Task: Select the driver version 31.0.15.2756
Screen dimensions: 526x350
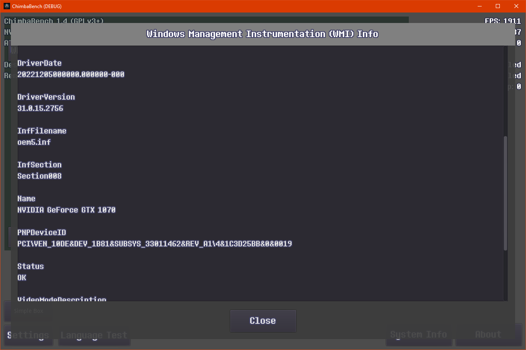Action: [40, 108]
